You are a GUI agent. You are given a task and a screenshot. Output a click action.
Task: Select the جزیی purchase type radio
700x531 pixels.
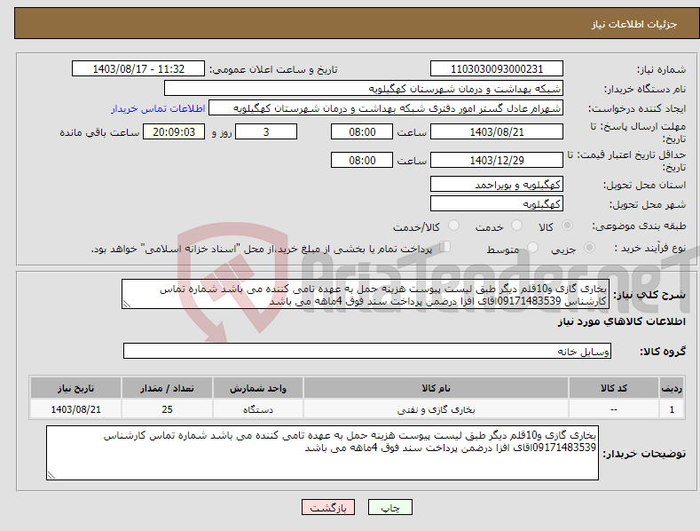(x=589, y=247)
